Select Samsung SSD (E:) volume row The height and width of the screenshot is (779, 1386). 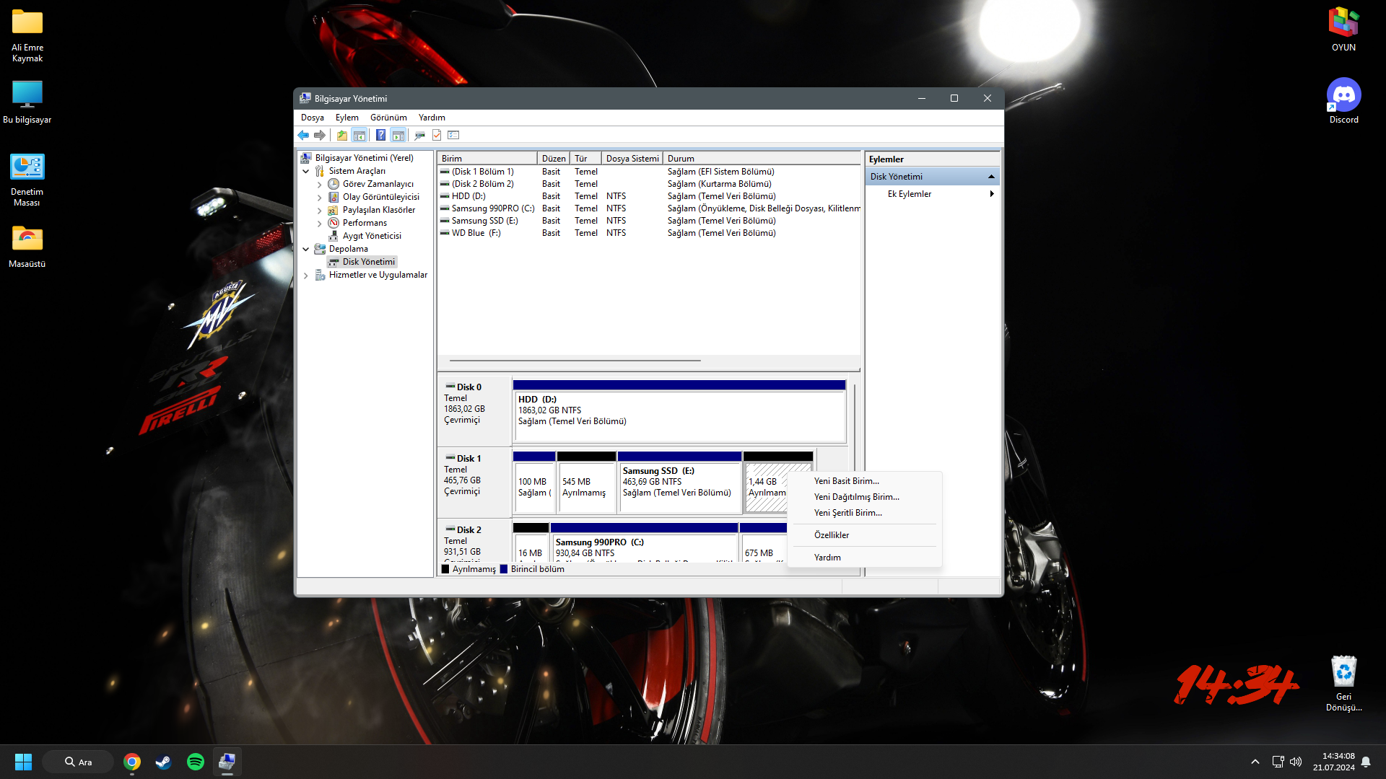649,221
